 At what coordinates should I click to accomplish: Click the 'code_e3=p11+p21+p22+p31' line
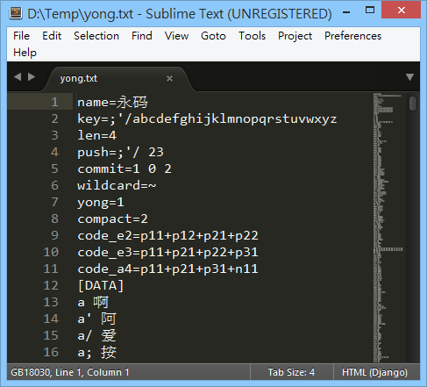click(167, 252)
